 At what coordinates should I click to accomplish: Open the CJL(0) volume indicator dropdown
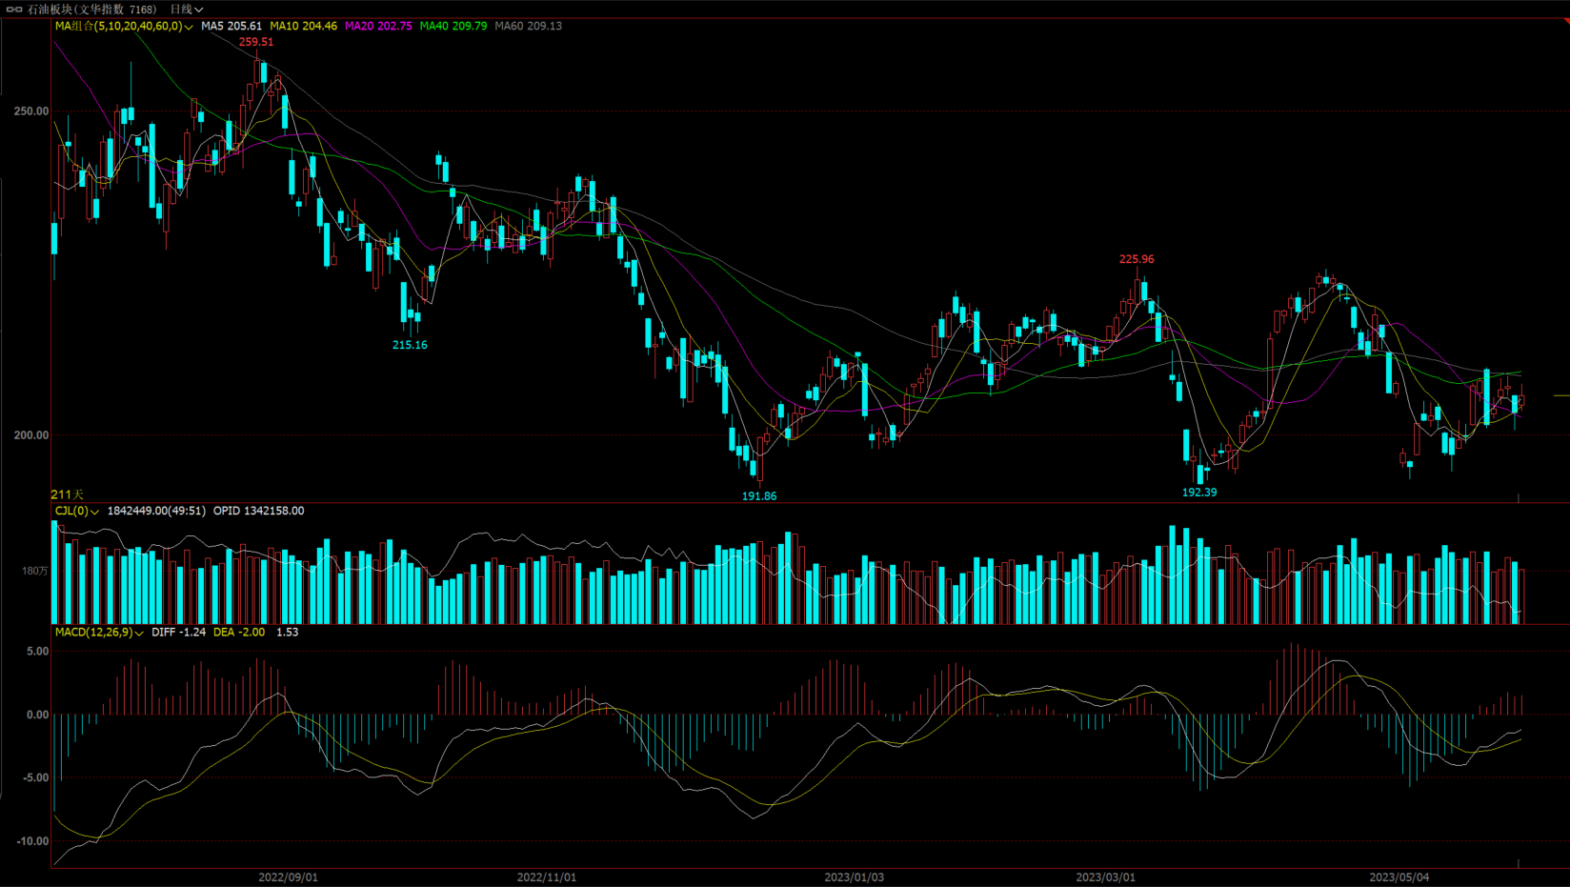[77, 512]
